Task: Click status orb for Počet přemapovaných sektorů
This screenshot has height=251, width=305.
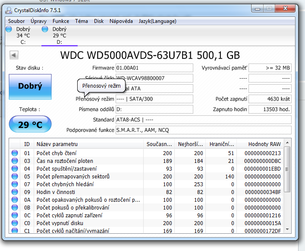Action: (x=15, y=176)
